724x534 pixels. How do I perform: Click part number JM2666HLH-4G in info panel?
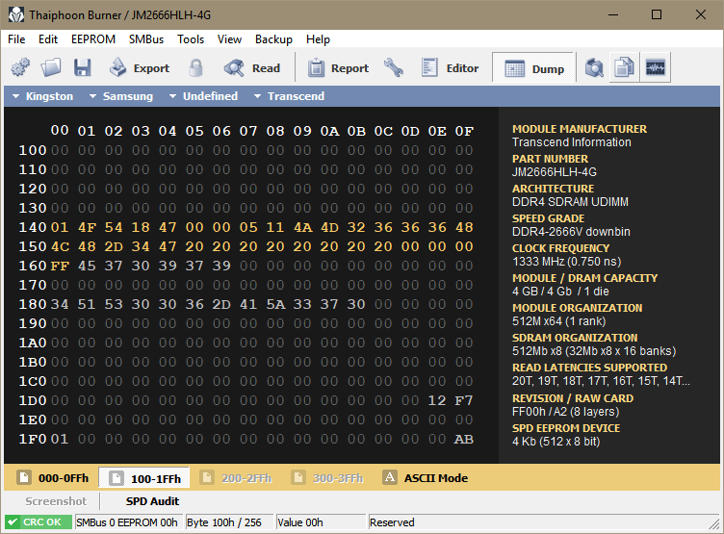pos(555,172)
